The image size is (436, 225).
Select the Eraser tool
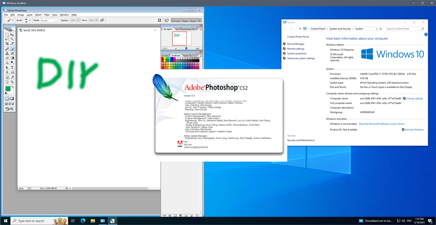[x=7, y=58]
